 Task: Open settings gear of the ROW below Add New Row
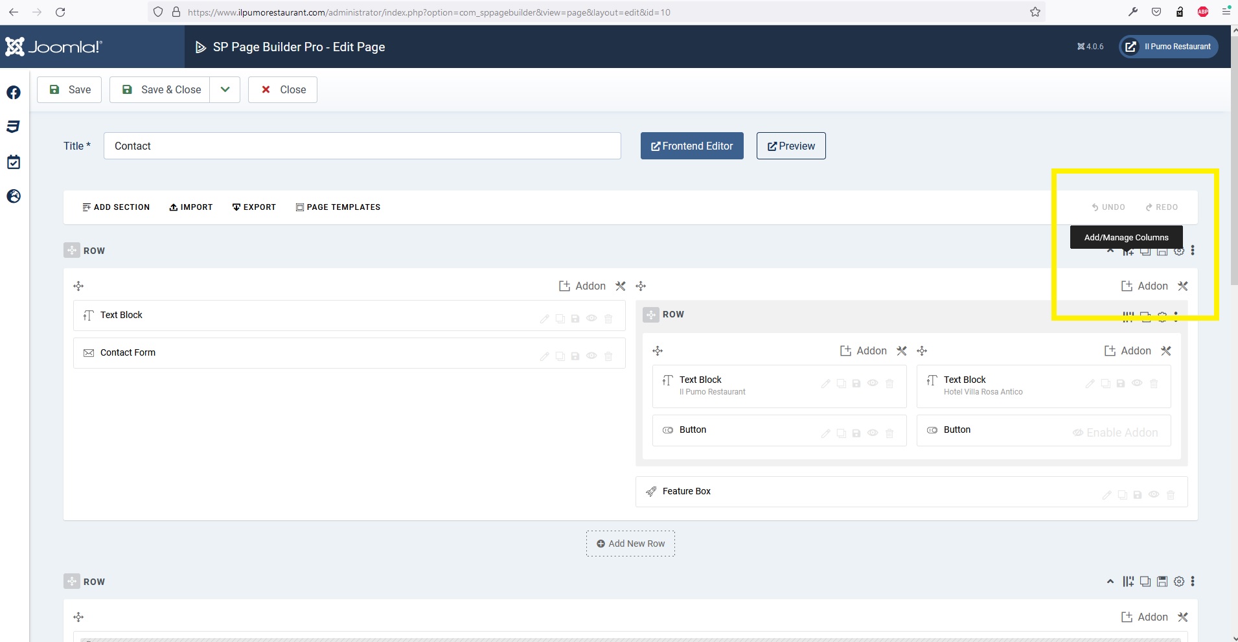click(1179, 581)
